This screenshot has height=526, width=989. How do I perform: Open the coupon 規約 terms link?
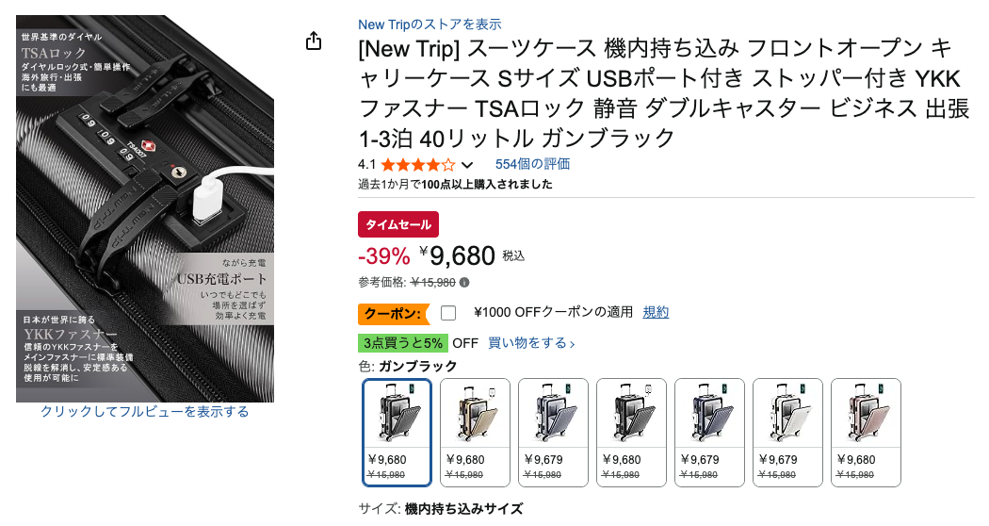point(656,312)
